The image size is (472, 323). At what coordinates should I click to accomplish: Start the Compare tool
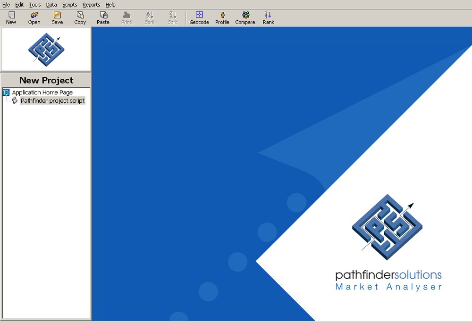245,18
